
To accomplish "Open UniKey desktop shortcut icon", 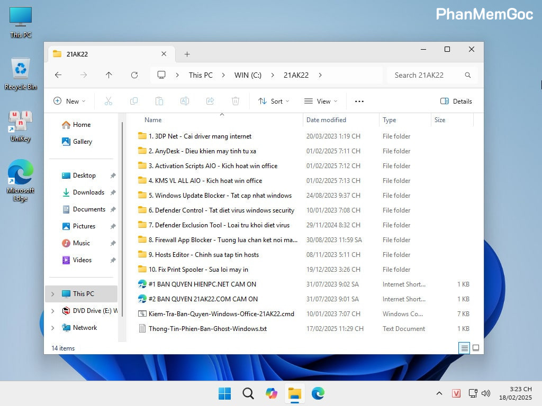I will click(x=20, y=125).
